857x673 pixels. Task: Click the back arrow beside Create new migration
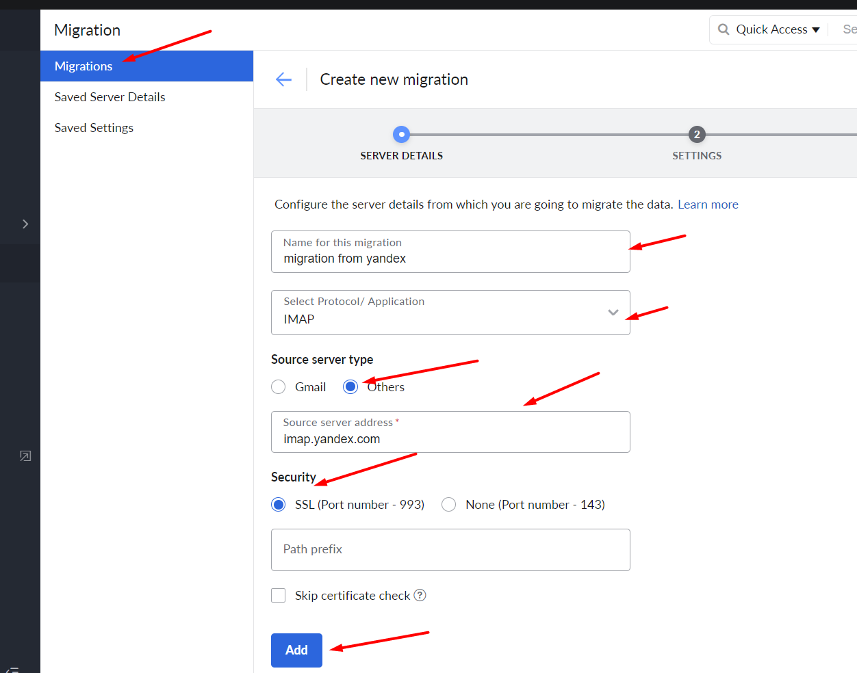[x=283, y=79]
